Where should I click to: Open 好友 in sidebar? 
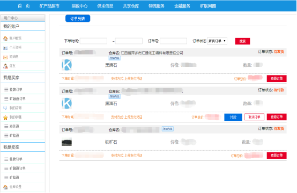[12, 66]
